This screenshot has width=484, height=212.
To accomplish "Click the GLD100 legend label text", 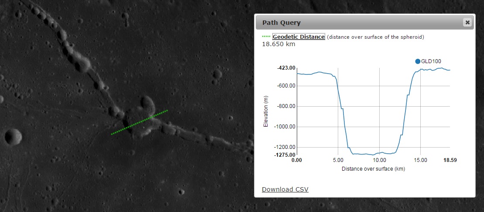I will pyautogui.click(x=431, y=61).
